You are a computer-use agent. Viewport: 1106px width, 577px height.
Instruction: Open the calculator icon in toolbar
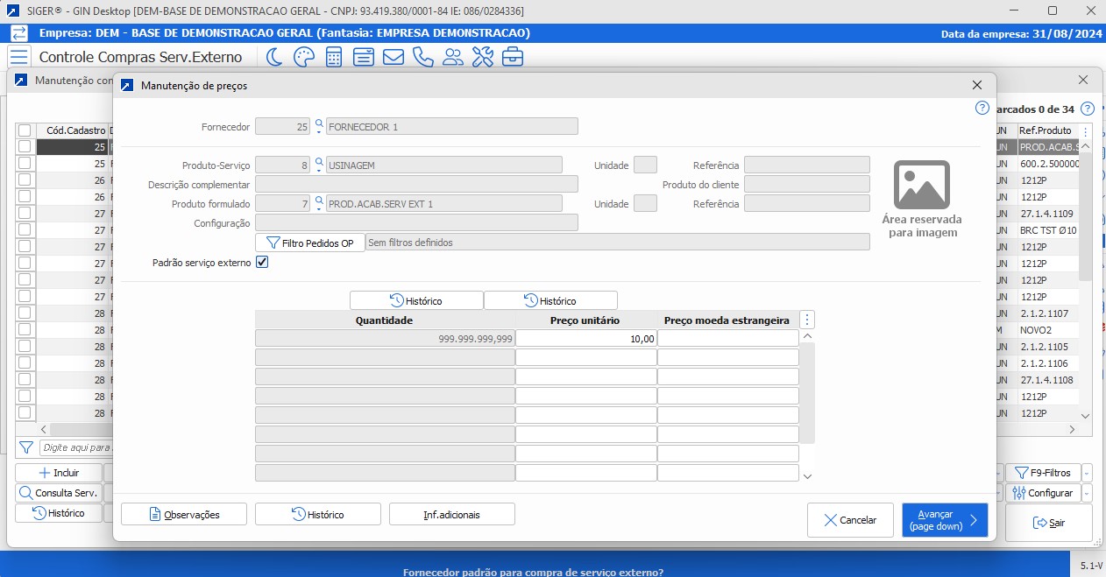(x=334, y=58)
